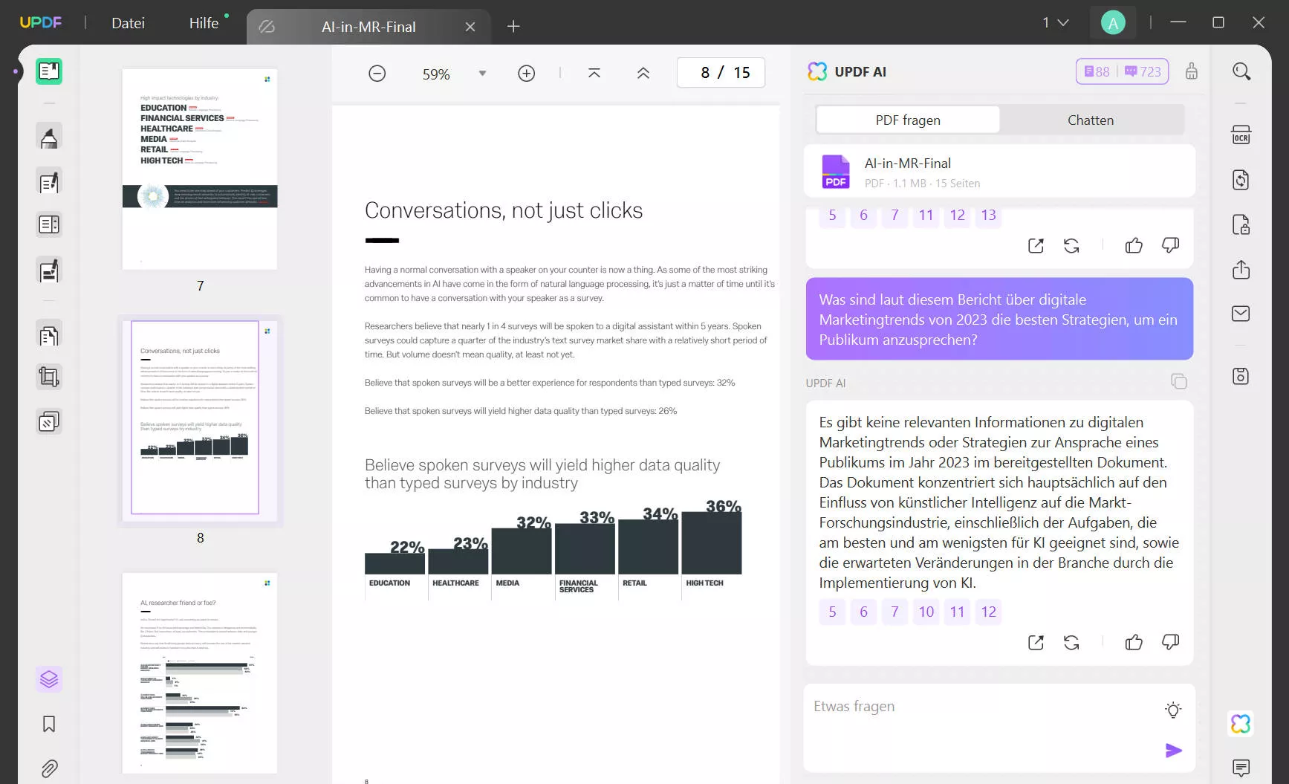1289x784 pixels.
Task: Click the 59% zoom value
Action: [x=436, y=74]
